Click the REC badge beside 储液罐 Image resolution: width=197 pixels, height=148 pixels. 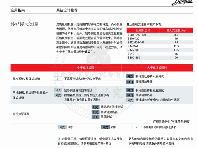pos(130,100)
